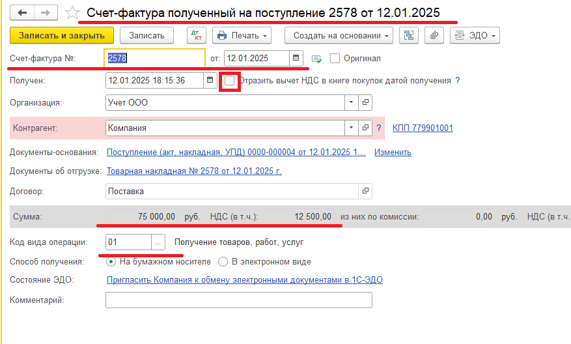
Task: Expand the Создать на основании dropdown
Action: click(339, 35)
